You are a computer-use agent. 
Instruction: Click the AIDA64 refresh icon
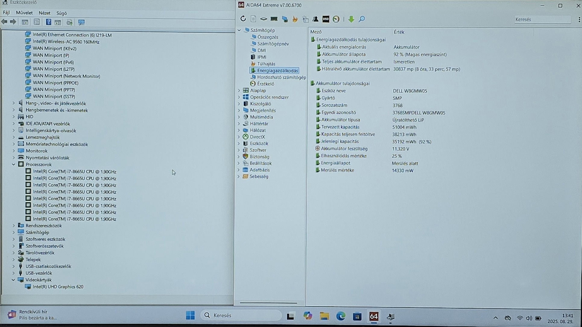point(243,19)
